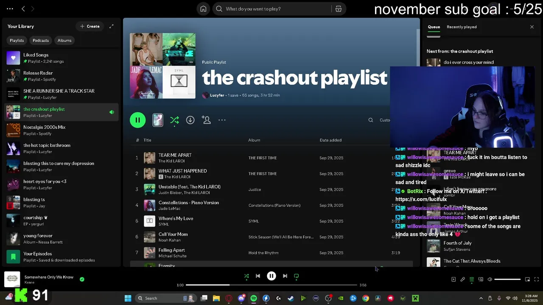Switch to Recently played tab

pos(462,27)
